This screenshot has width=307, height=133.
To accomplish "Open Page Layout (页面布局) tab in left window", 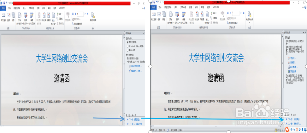I will 31,8.
